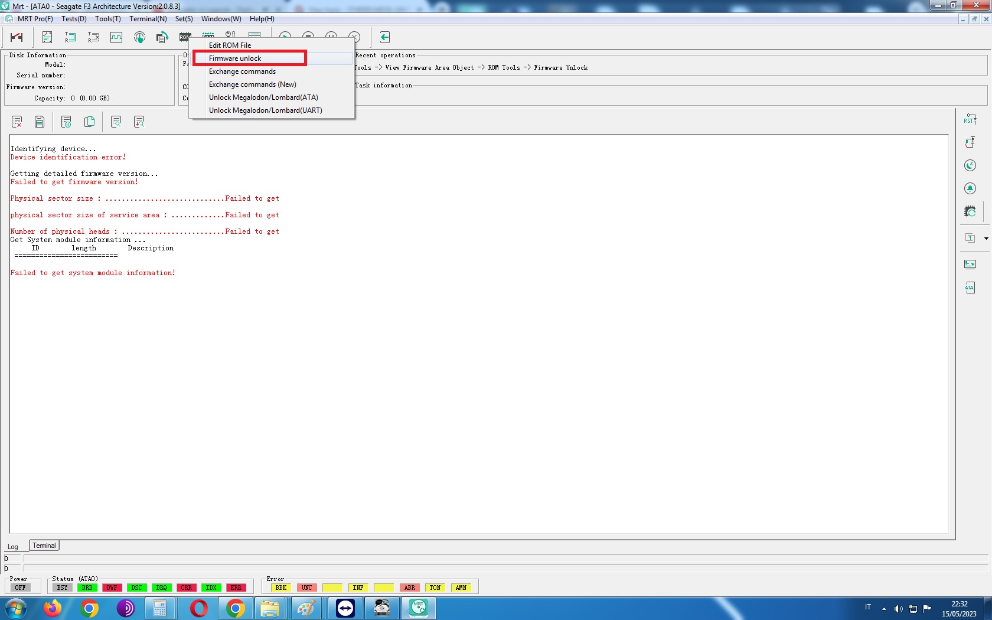Choose Unlock Megalodon/Lombard(UART)
This screenshot has height=620, width=992.
272,110
